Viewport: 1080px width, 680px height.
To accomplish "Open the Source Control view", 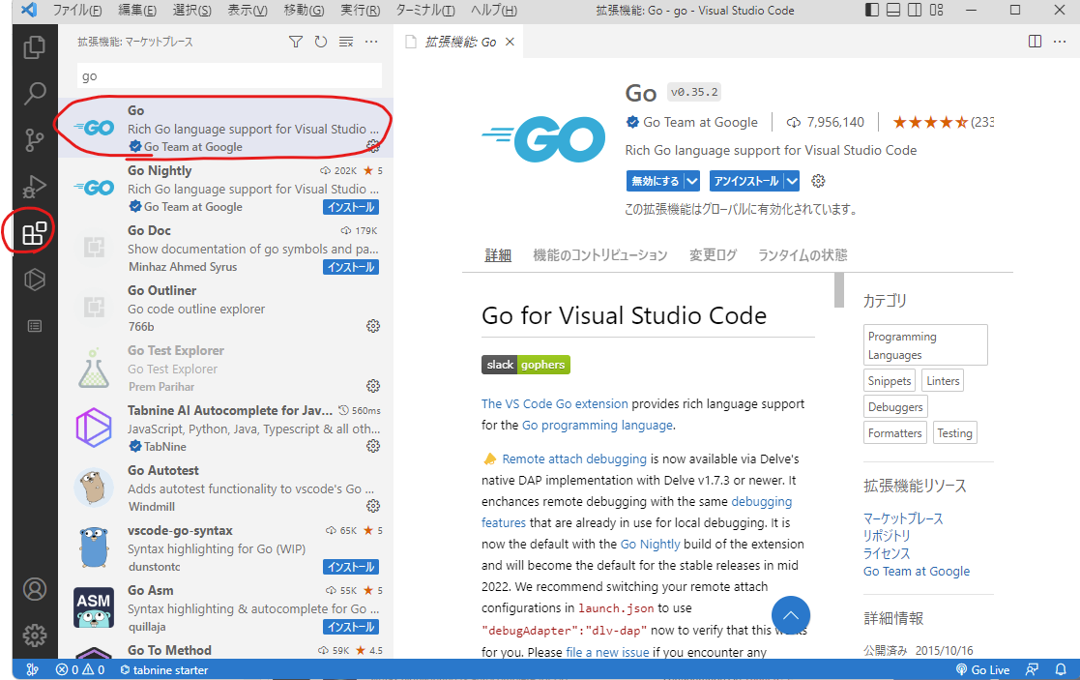I will tap(35, 140).
